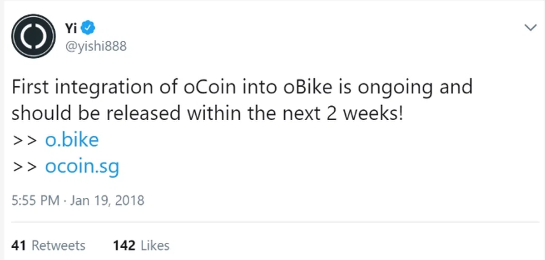
Task: Open the tweet options chevron menu
Action: click(530, 28)
